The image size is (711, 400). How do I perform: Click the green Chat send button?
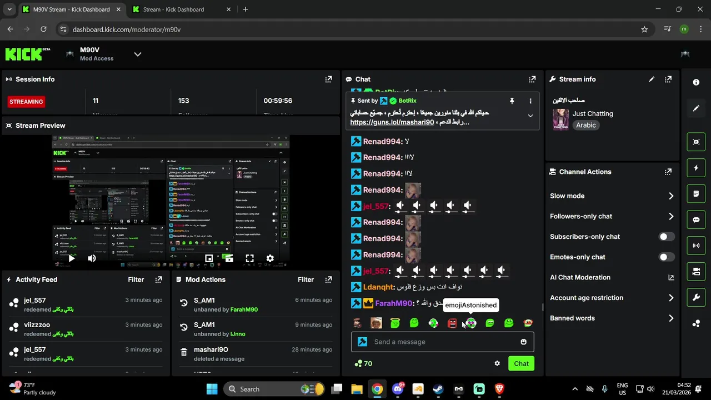(x=521, y=363)
